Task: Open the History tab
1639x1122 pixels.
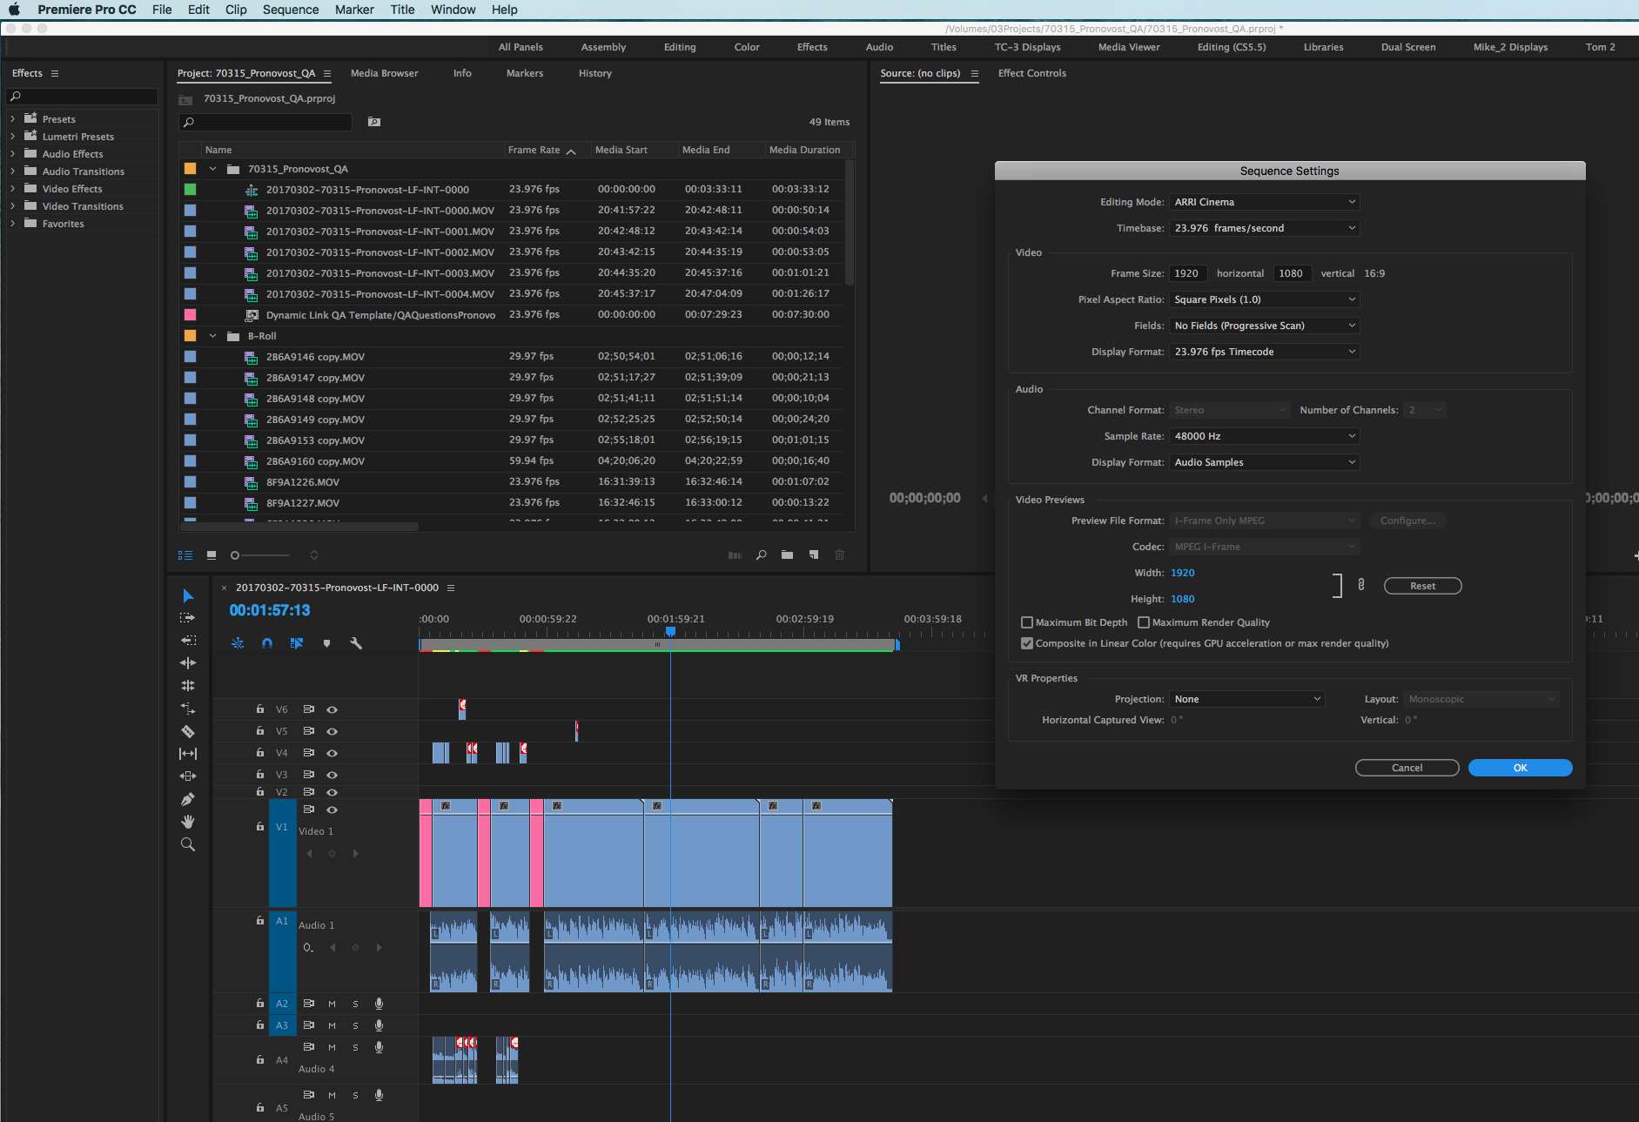Action: coord(595,73)
